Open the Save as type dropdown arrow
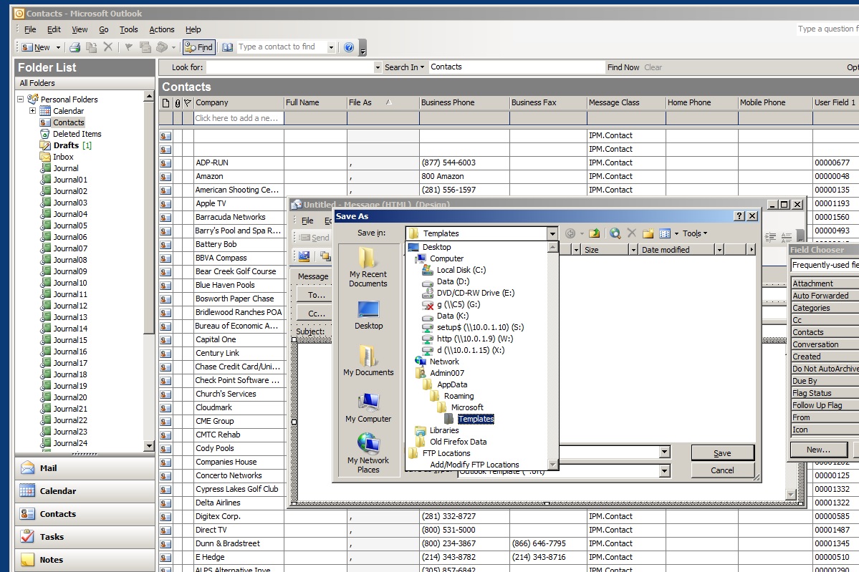This screenshot has width=859, height=572. tap(665, 471)
